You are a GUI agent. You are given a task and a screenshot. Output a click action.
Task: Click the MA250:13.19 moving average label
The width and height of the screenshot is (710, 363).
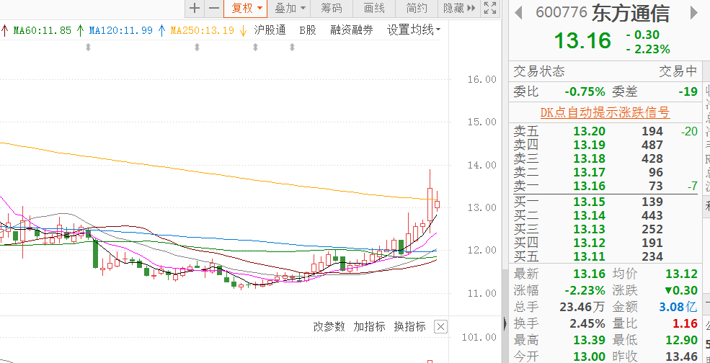pos(203,31)
